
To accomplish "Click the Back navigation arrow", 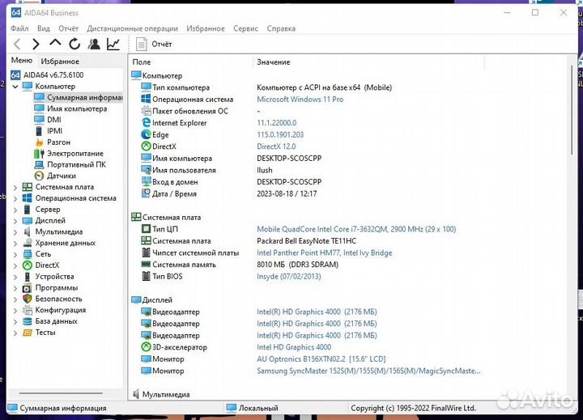I will click(x=17, y=45).
